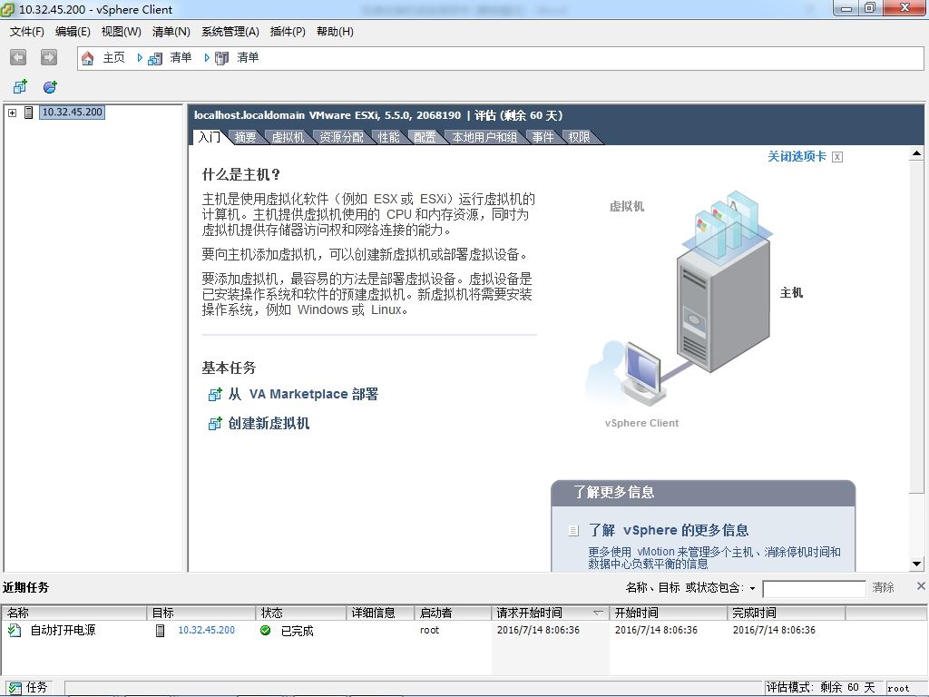Click the 自动打开电源 task name
The image size is (929, 697).
point(63,630)
